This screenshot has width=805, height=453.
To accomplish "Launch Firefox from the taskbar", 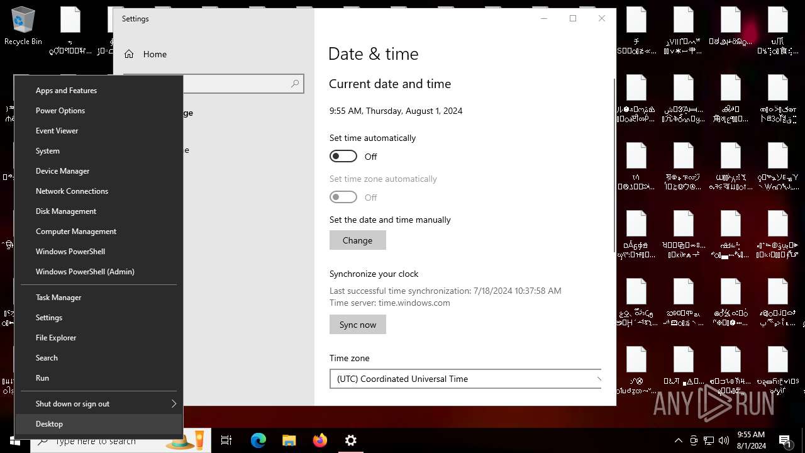I will pyautogui.click(x=320, y=440).
